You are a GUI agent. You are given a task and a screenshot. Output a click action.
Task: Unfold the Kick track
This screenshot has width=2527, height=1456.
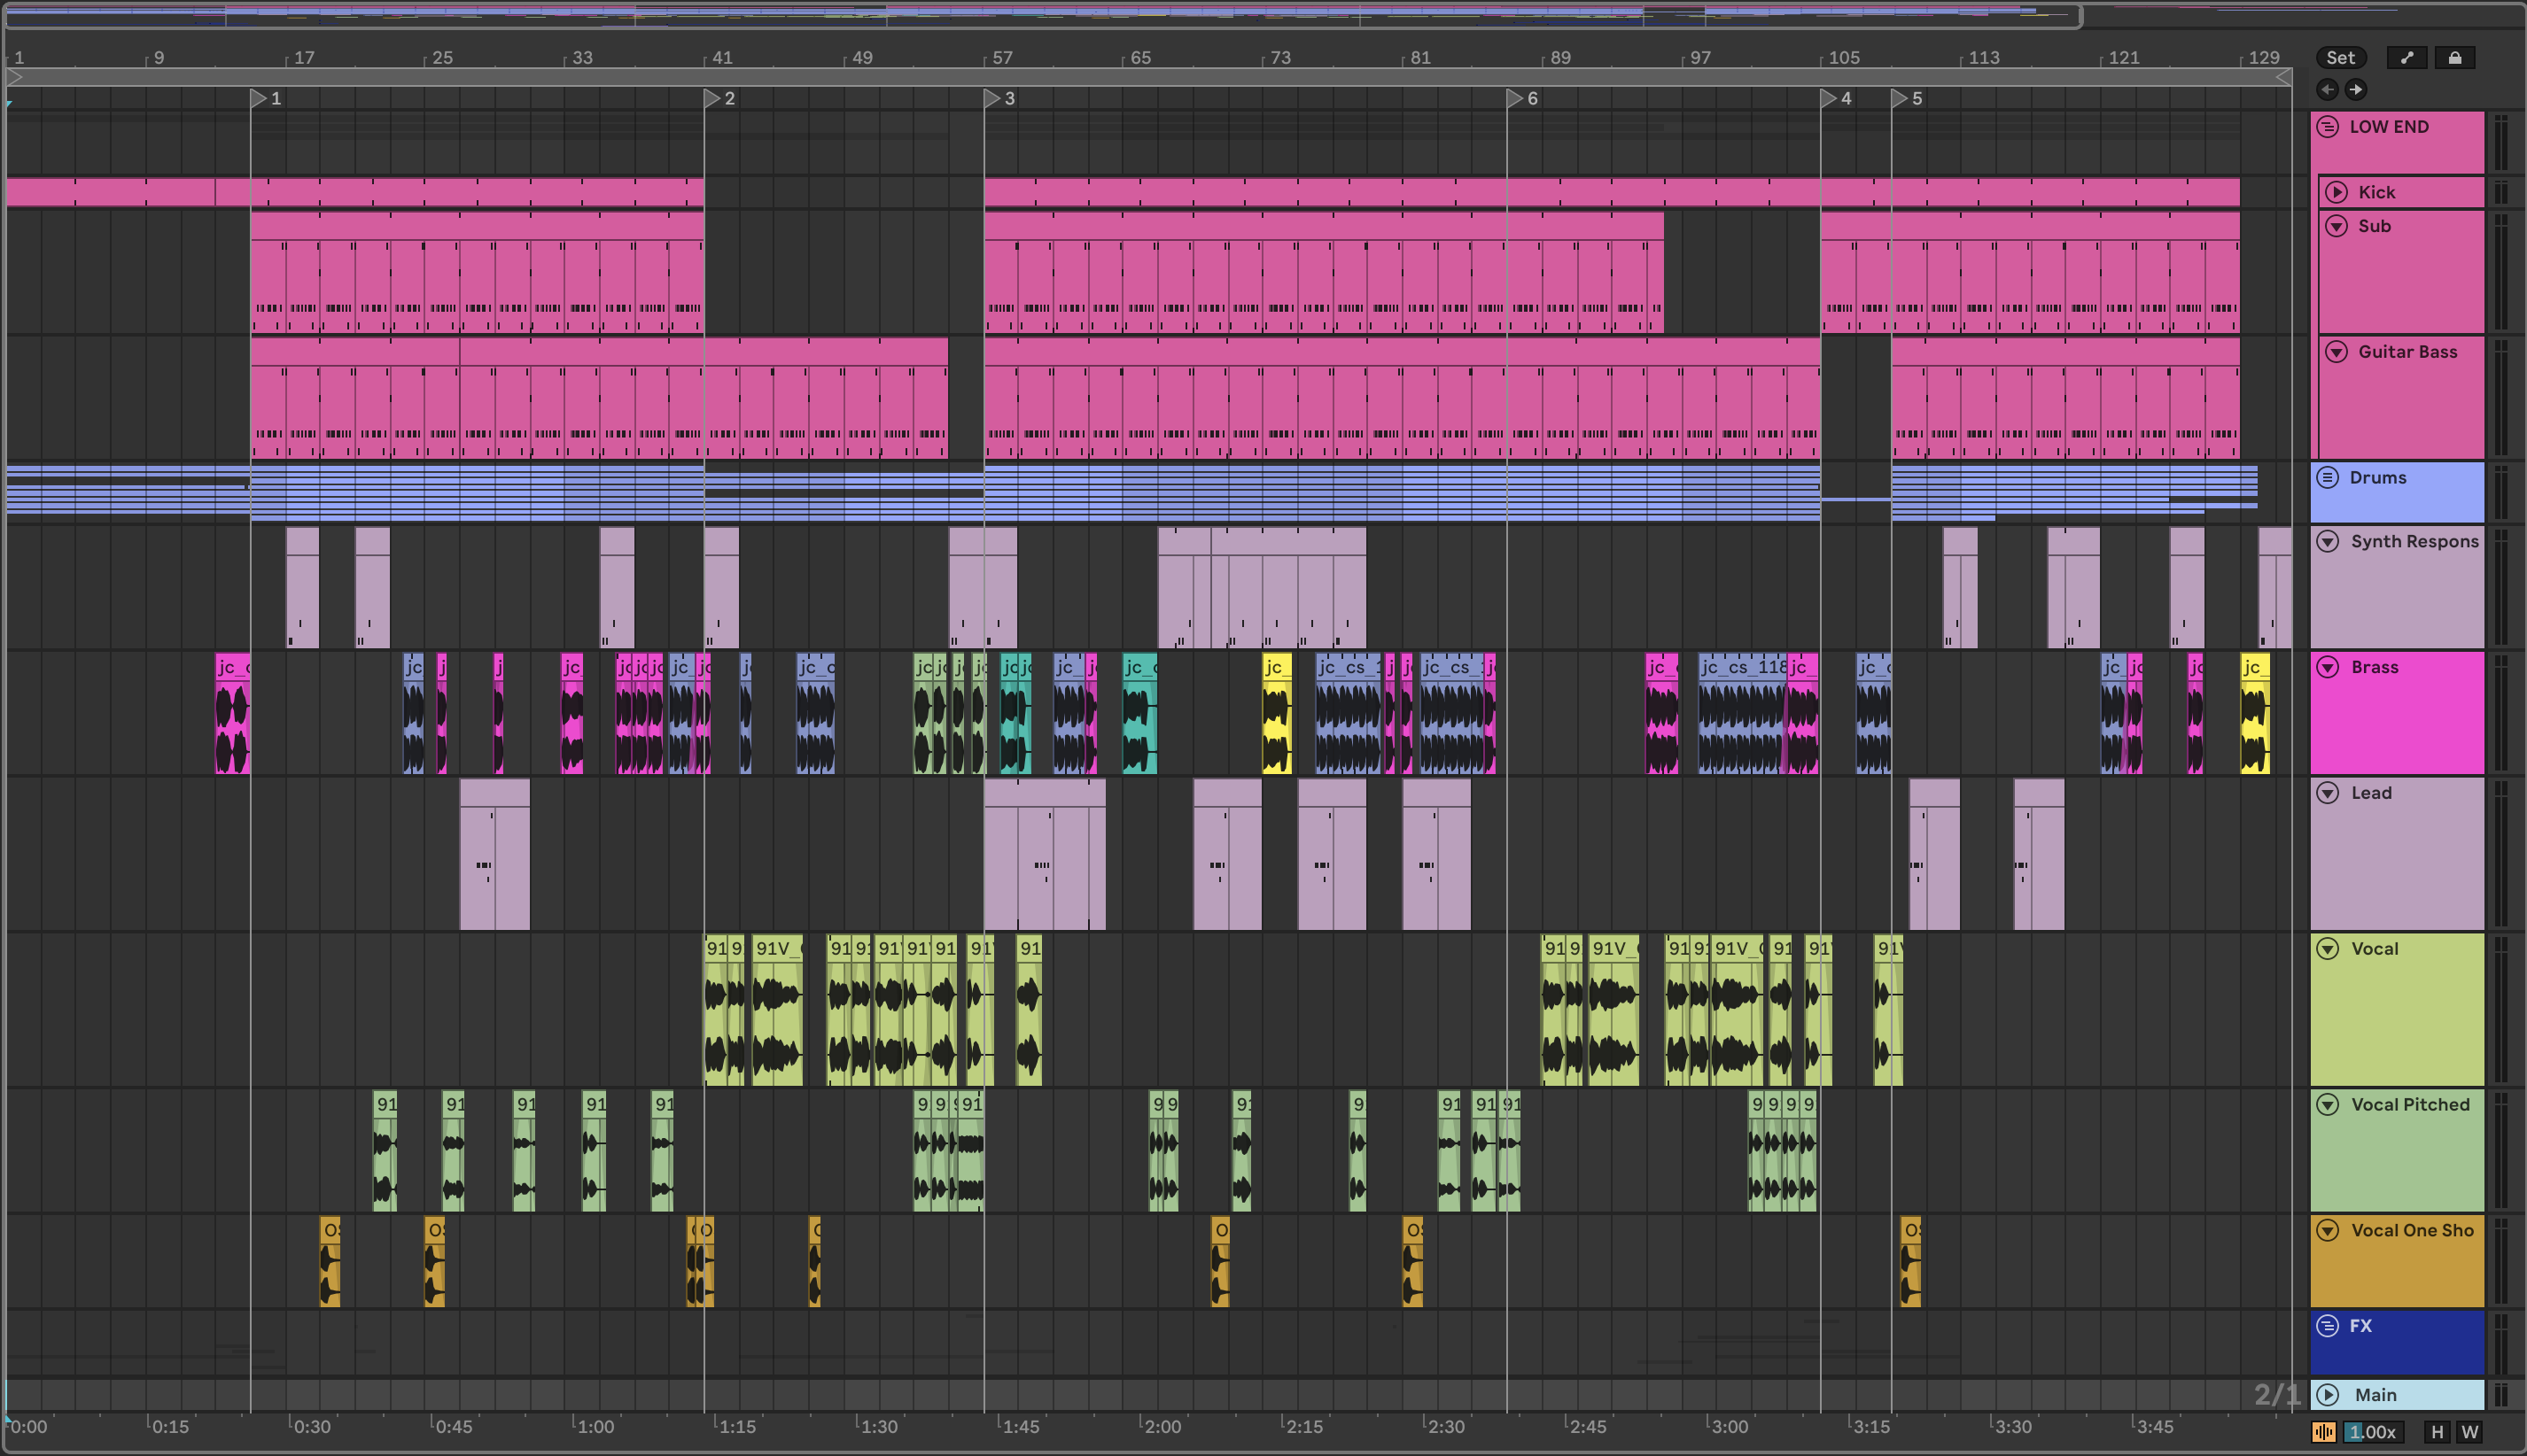coord(2337,192)
